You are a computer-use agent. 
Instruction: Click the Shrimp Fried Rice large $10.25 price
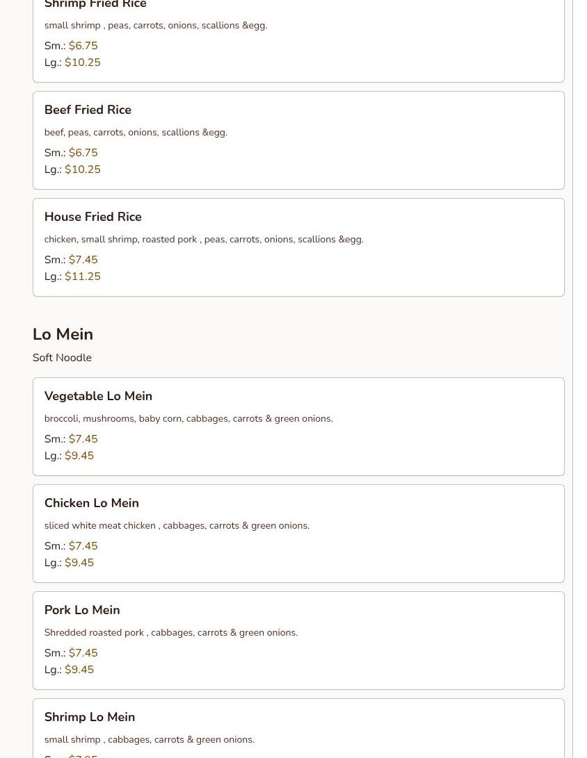coord(82,63)
